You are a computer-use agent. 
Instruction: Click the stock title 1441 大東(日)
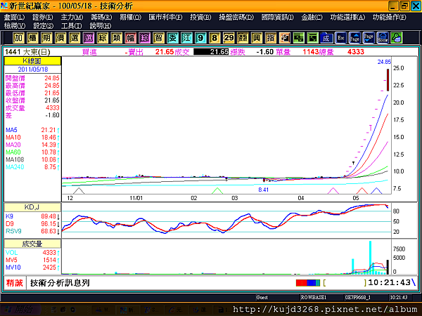(x=27, y=52)
